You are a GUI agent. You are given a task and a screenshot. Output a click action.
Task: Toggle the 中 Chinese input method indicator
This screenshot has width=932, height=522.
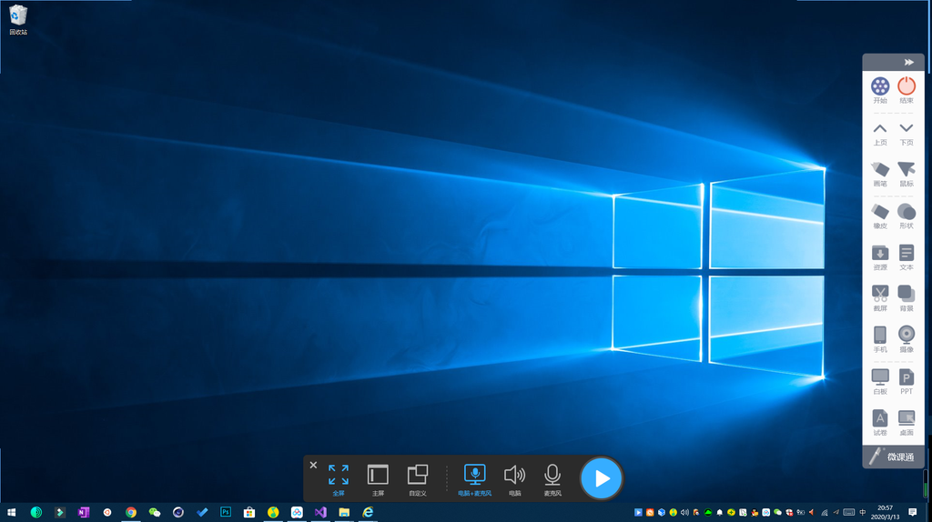[x=863, y=513]
